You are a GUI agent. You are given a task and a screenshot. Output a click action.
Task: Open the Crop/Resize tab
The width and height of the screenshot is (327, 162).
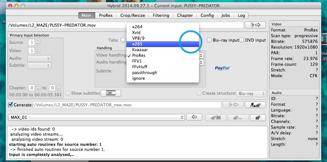(x=132, y=15)
